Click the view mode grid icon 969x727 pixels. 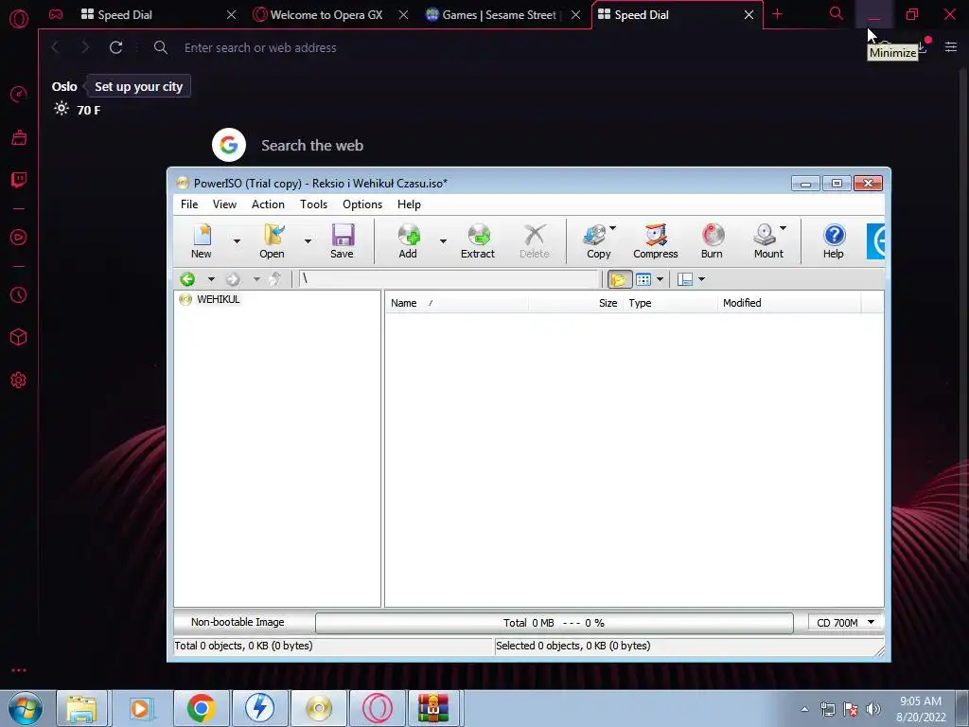pyautogui.click(x=643, y=279)
